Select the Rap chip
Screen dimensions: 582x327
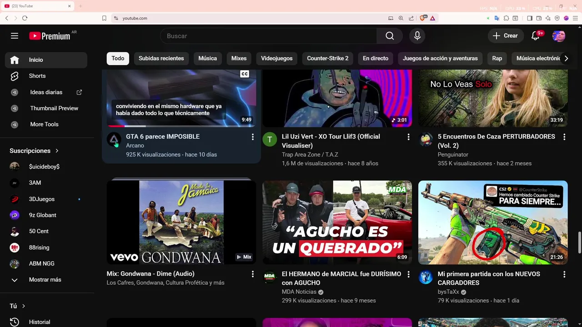(497, 58)
